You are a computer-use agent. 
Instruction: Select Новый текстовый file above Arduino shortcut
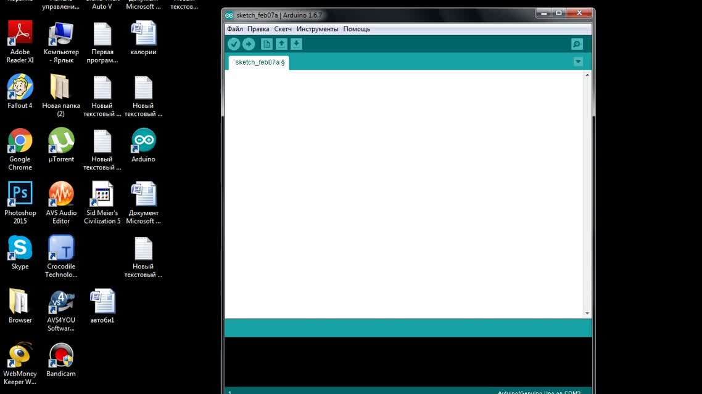coord(143,95)
